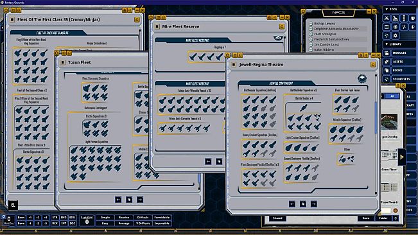Open the Sound Sets music icon
This screenshot has width=418, height=235.
point(387,79)
